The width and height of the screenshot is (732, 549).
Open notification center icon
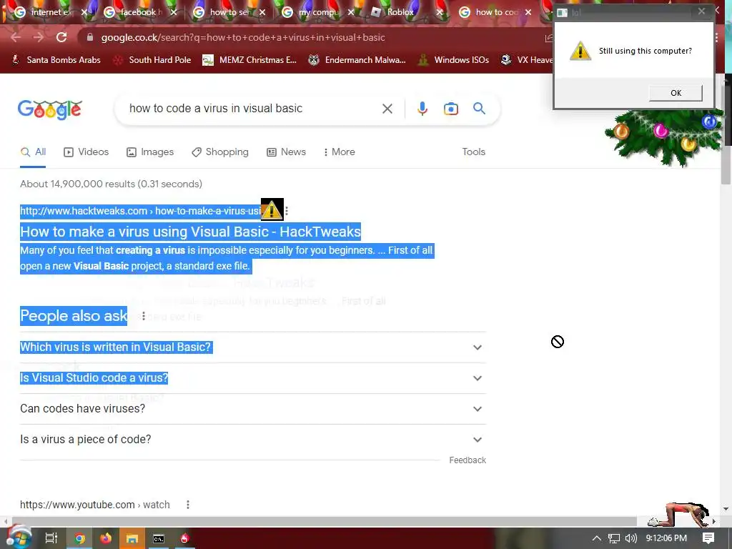(x=708, y=538)
